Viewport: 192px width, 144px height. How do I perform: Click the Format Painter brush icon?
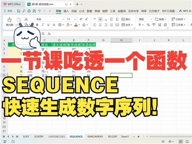pyautogui.click(x=10, y=20)
